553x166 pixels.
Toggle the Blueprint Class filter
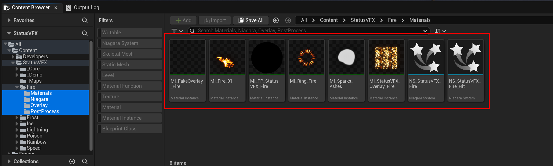point(130,129)
